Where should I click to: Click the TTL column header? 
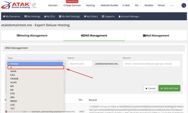[80, 100]
